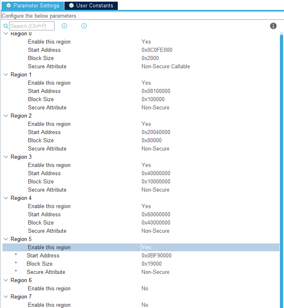Viewport: 284px width, 308px height.
Task: Click Region 5 'Start Address' label
Action: pyautogui.click(x=43, y=255)
